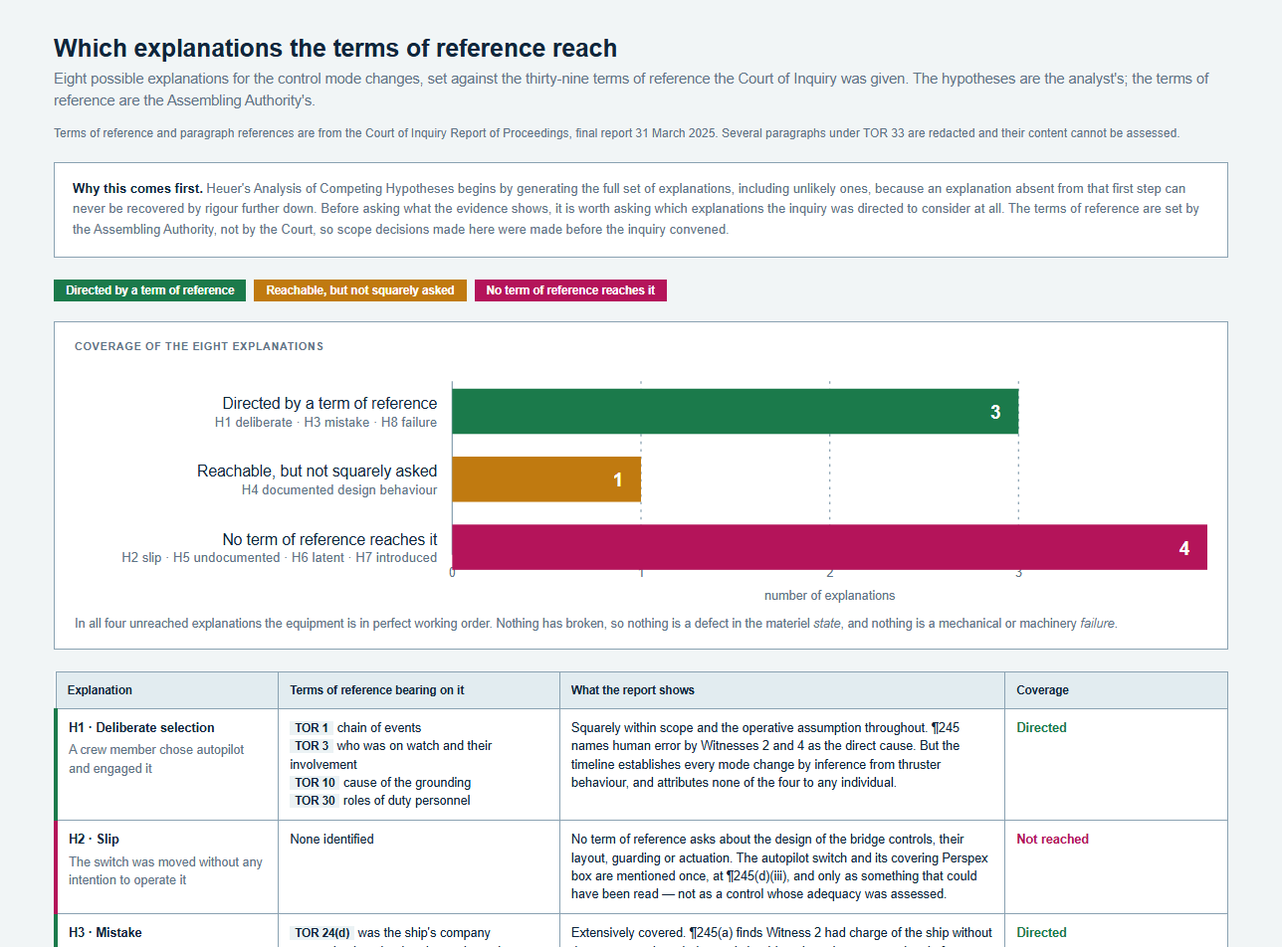Viewport: 1282px width, 947px height.
Task: Click the 'TOR 30' tag
Action: point(315,801)
